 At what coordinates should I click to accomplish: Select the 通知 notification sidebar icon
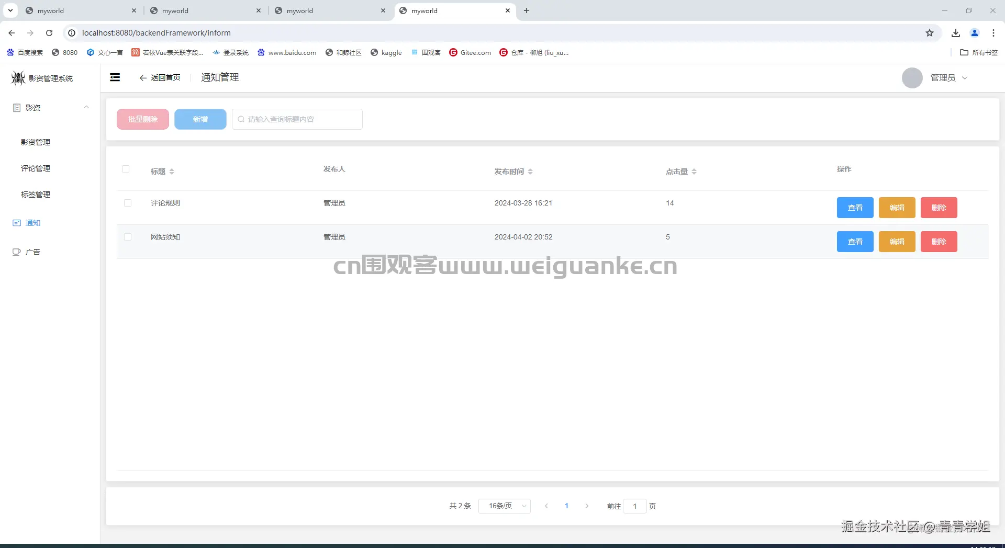pyautogui.click(x=16, y=222)
